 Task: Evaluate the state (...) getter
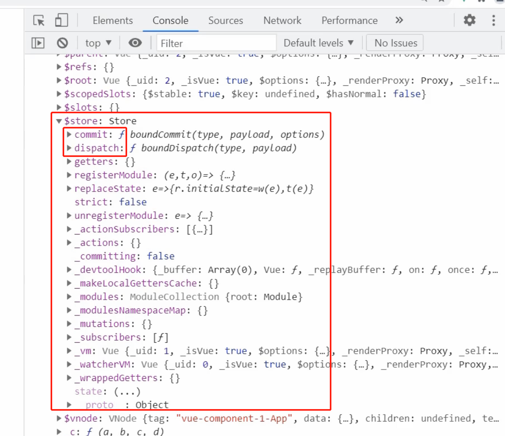(x=127, y=392)
